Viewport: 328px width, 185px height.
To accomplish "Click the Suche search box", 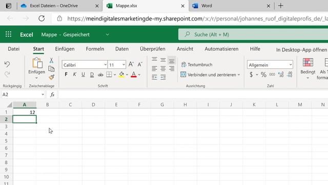I will click(x=253, y=34).
